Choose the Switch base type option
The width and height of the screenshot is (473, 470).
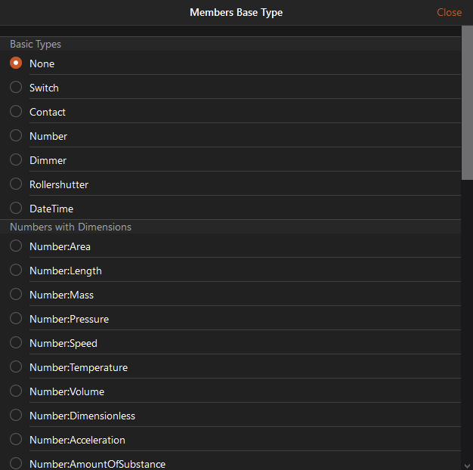(x=16, y=88)
